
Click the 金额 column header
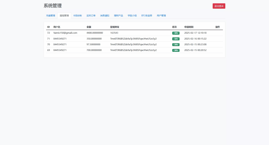[89, 27]
